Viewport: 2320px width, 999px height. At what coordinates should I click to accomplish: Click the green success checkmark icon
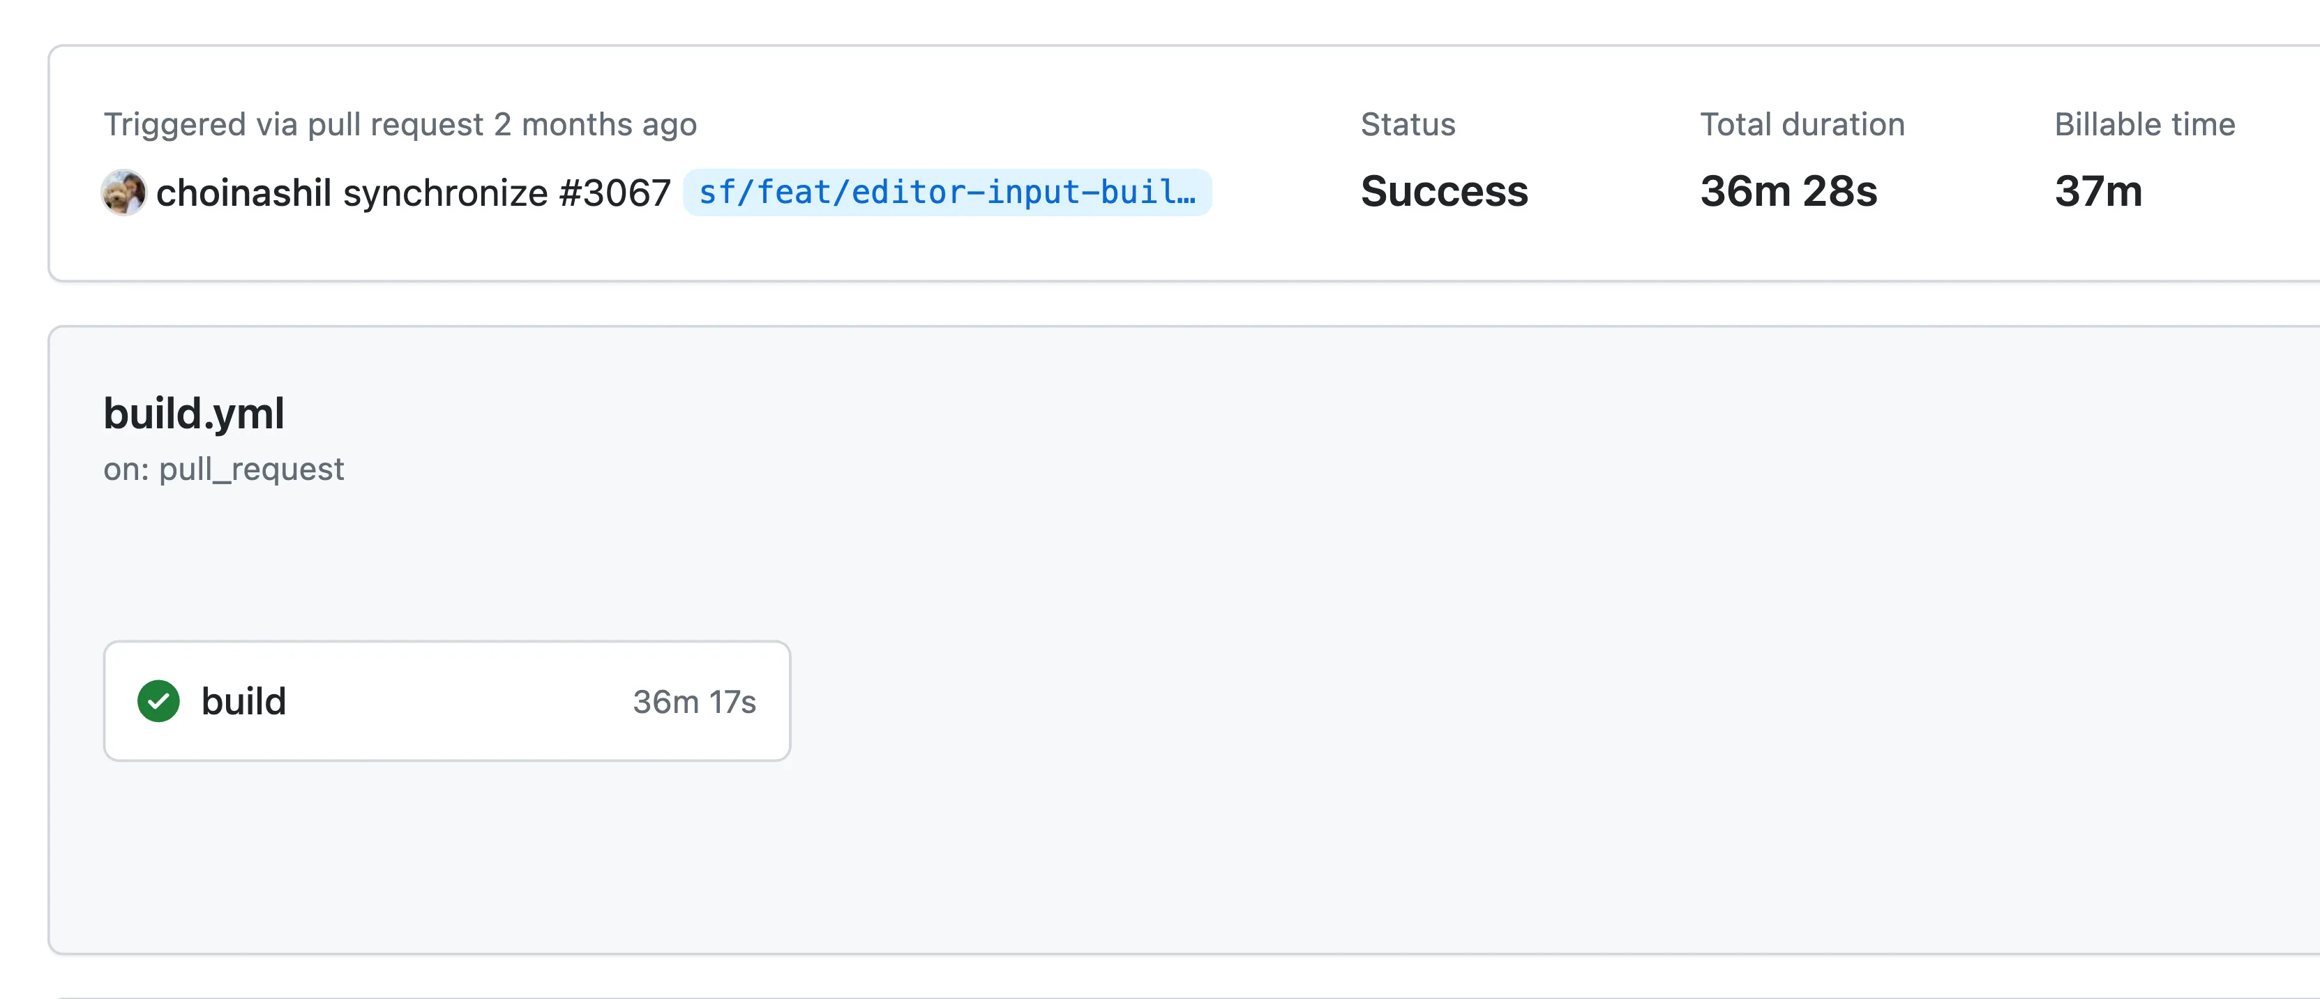(x=158, y=701)
